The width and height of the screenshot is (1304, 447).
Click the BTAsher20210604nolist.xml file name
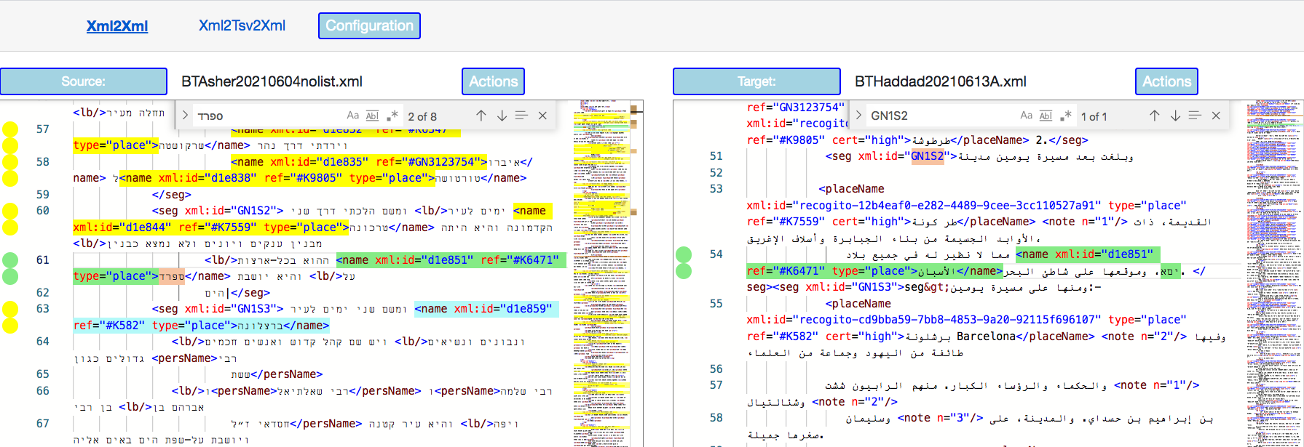[x=272, y=81]
